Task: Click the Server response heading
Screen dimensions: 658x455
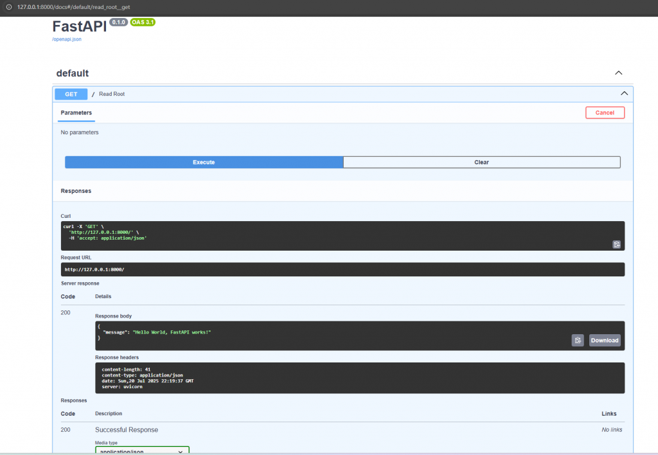Action: pyautogui.click(x=80, y=283)
